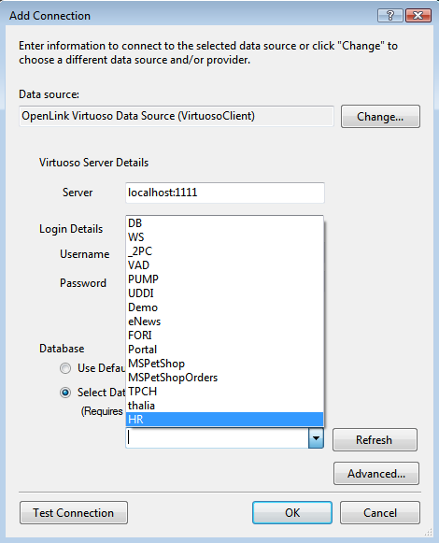Click the Change... data source button
This screenshot has height=543, width=439.
coord(380,116)
